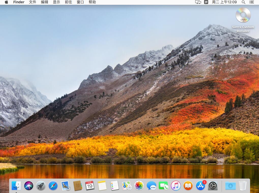Open Notification Center list icon
The image size is (259, 193).
pos(252,2)
